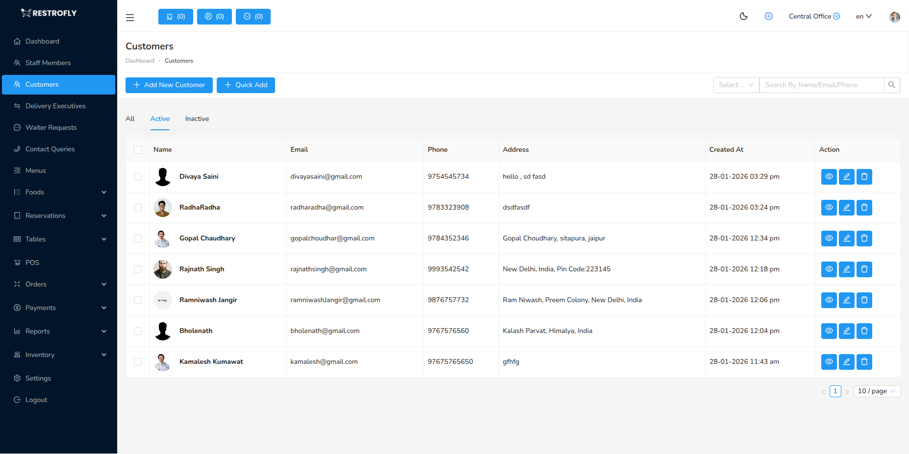This screenshot has height=454, width=909.
Task: Switch to the Inactive customers tab
Action: [x=197, y=119]
